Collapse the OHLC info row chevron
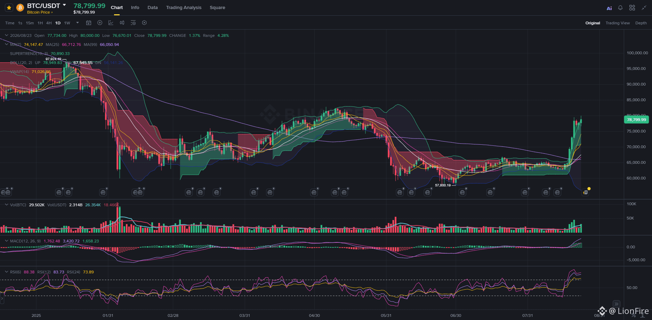Image resolution: width=652 pixels, height=320 pixels. [6, 35]
